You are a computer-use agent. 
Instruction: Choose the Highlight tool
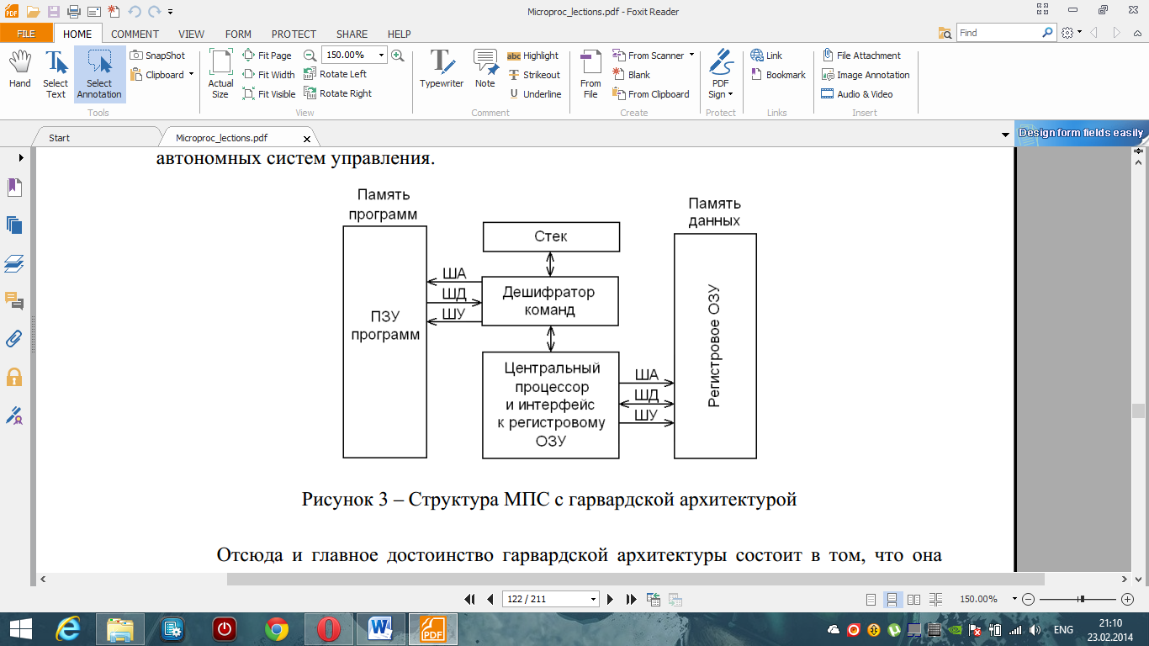pos(532,56)
